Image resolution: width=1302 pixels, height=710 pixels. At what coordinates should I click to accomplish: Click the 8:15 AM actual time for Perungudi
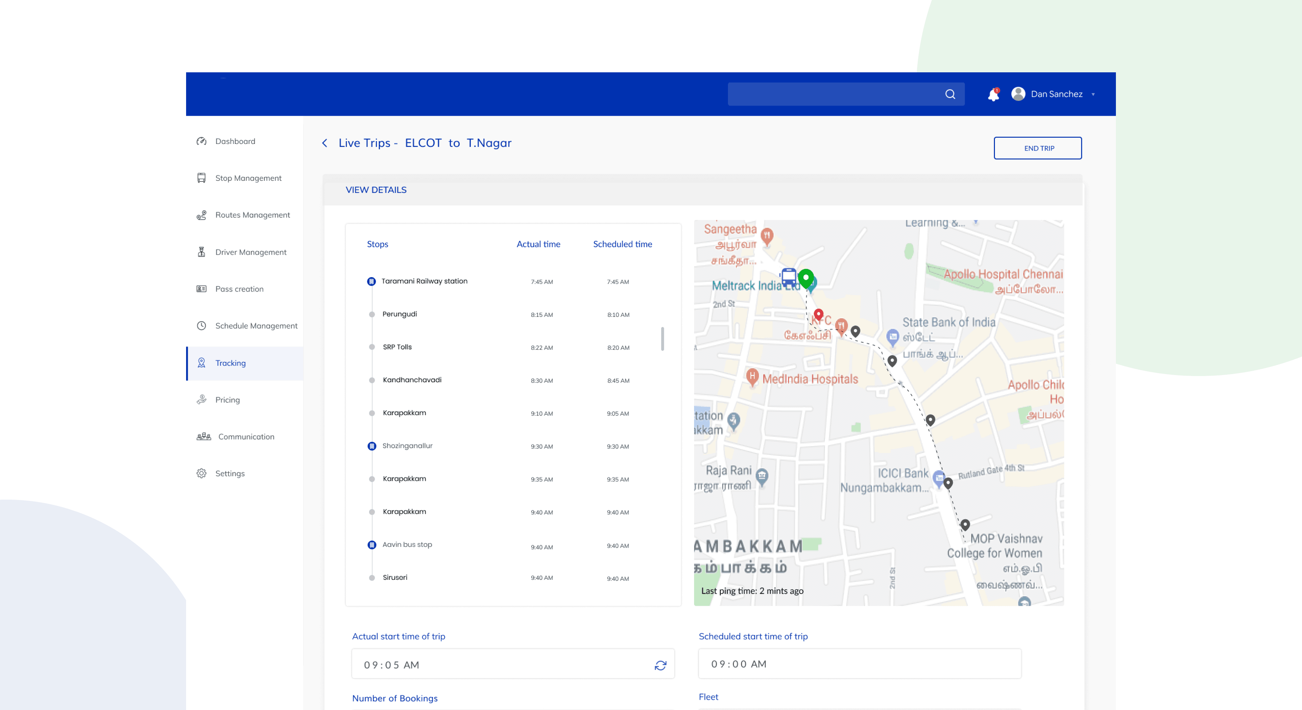point(542,315)
